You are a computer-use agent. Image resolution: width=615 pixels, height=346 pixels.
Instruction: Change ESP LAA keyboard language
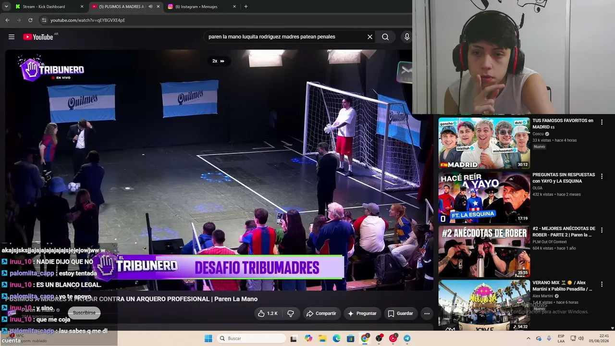[x=561, y=338]
